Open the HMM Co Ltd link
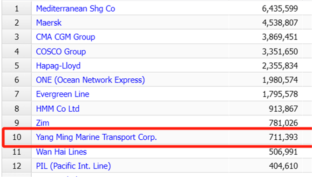 (58, 109)
